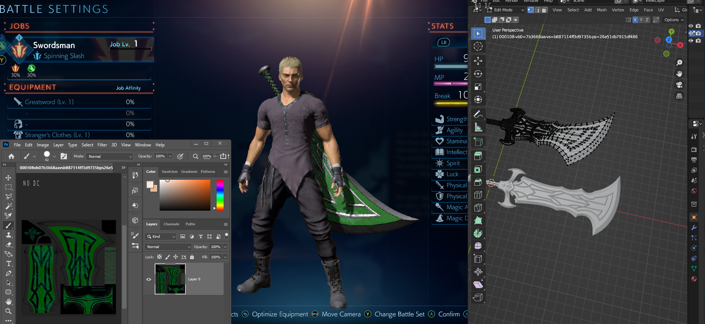Toggle Blender camera view icon
Screen dimensions: 705x324
click(679, 85)
